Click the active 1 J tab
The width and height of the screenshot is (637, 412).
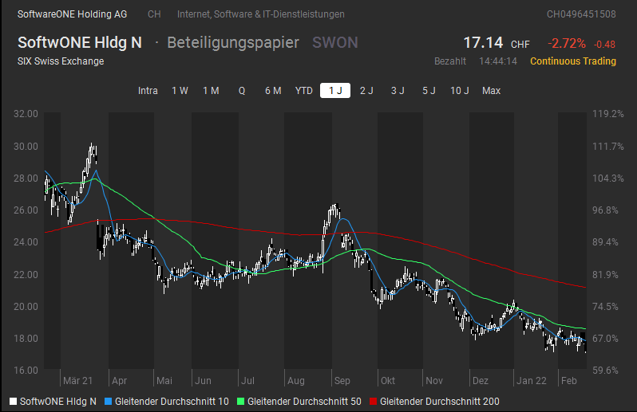335,90
